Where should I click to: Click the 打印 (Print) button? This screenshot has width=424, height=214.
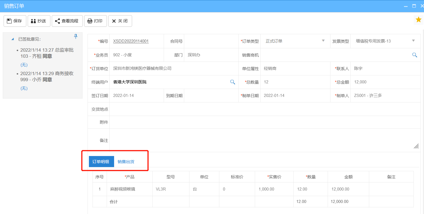click(x=95, y=21)
